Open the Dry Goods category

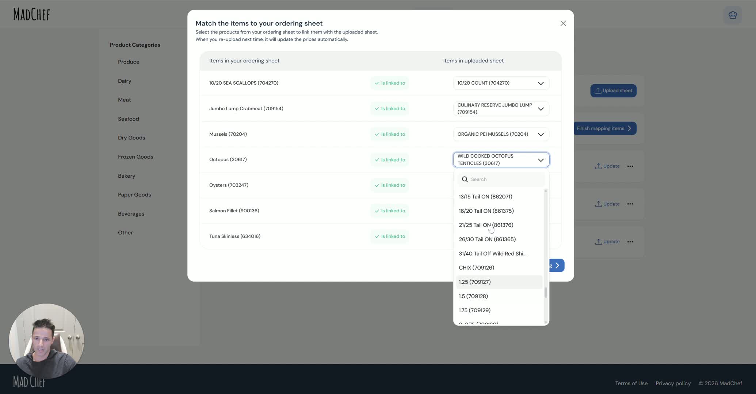pyautogui.click(x=131, y=138)
